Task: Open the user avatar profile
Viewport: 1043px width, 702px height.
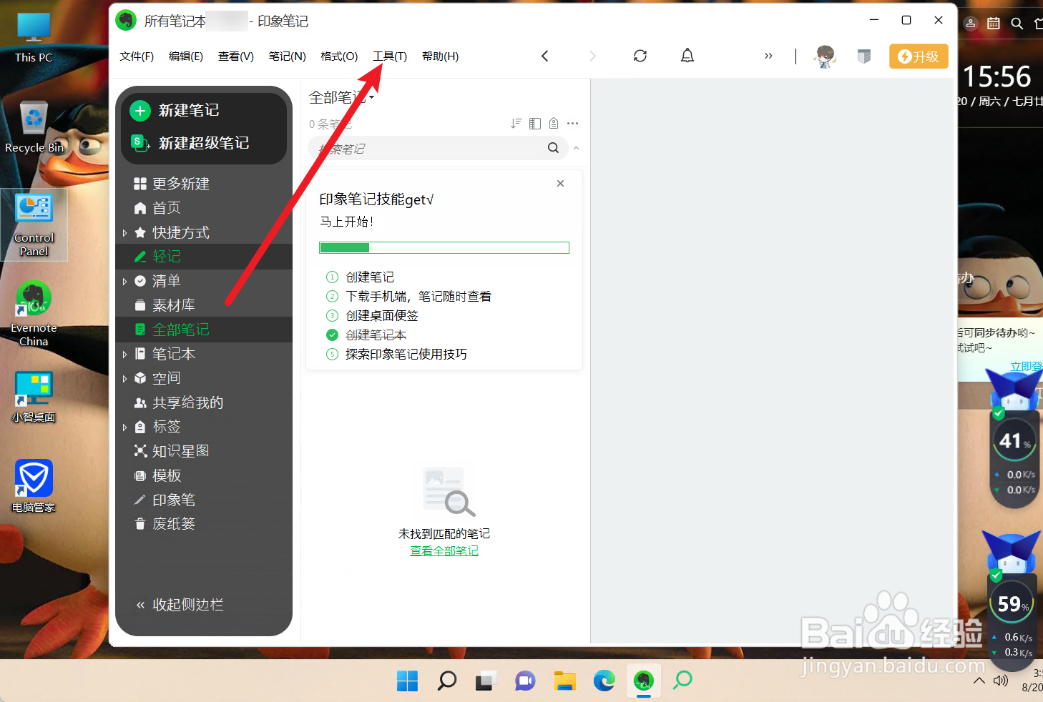Action: pos(825,56)
